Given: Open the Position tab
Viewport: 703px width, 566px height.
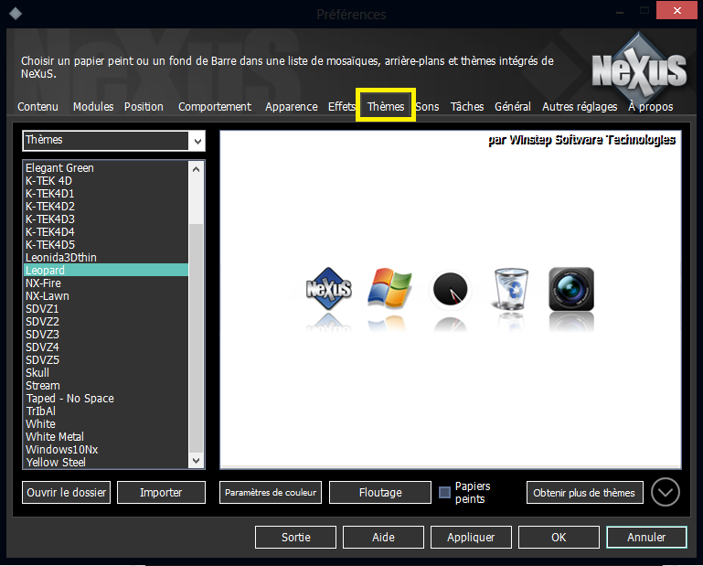Looking at the screenshot, I should (144, 107).
